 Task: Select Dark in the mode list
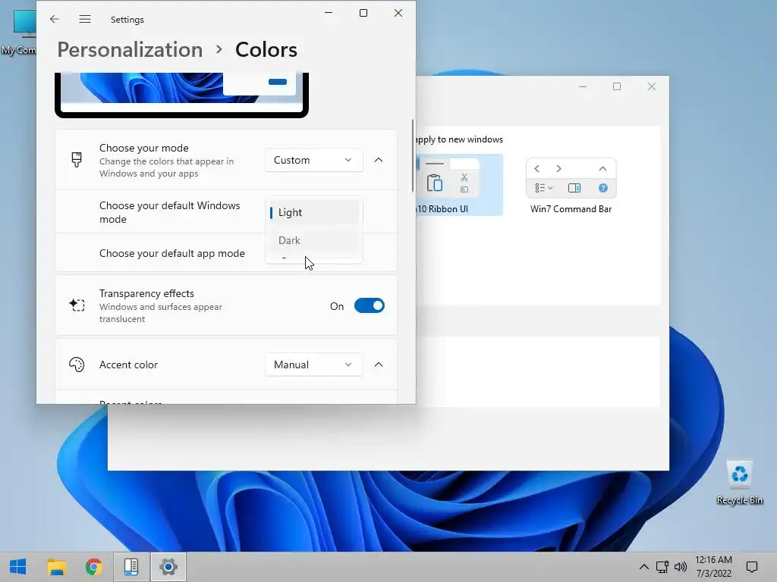tap(313, 240)
